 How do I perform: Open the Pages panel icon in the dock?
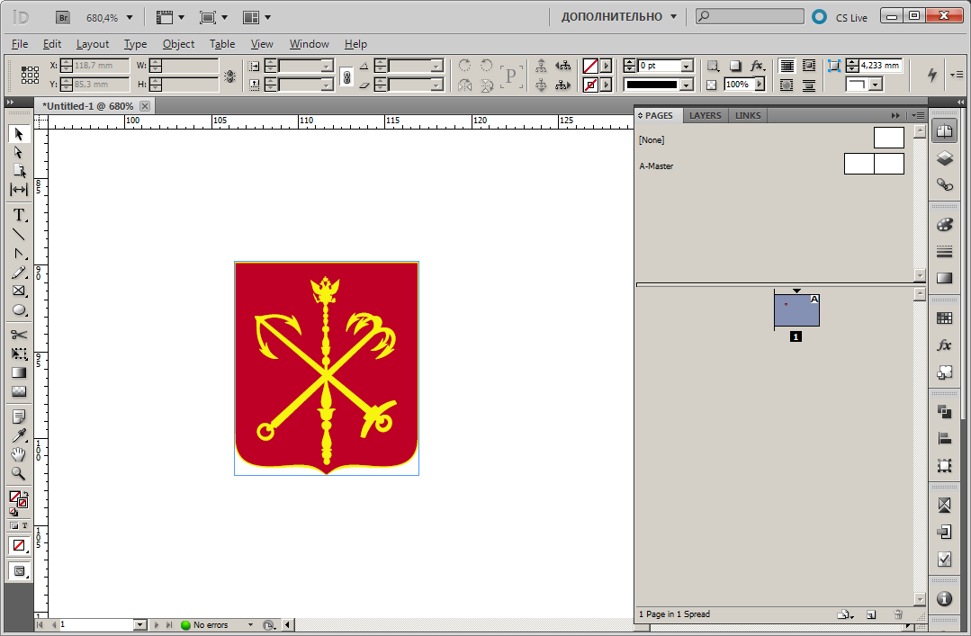944,131
